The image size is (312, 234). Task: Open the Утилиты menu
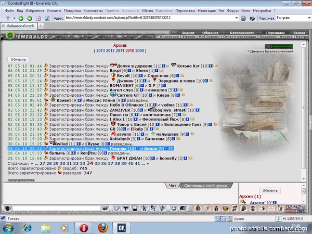(54, 11)
